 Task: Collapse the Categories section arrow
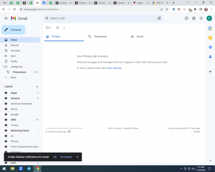click(3, 67)
